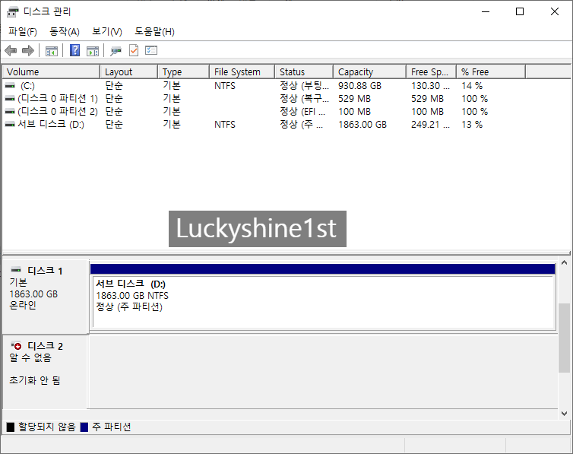Open the 도움말(H) menu
Image resolution: width=573 pixels, height=454 pixels.
point(154,31)
